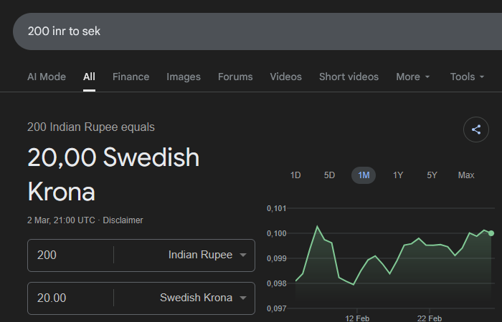Screen dimensions: 502x322
Task: Click the Disclaimer link
Action: [x=123, y=220]
